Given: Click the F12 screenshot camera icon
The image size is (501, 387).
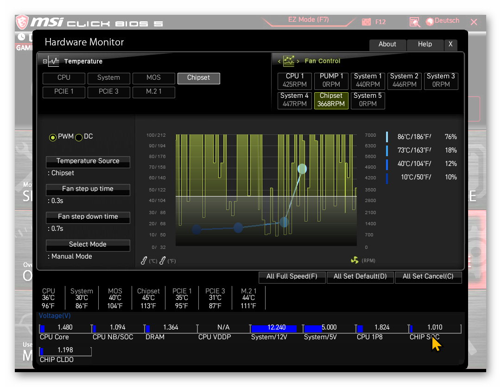Looking at the screenshot, I should point(366,22).
